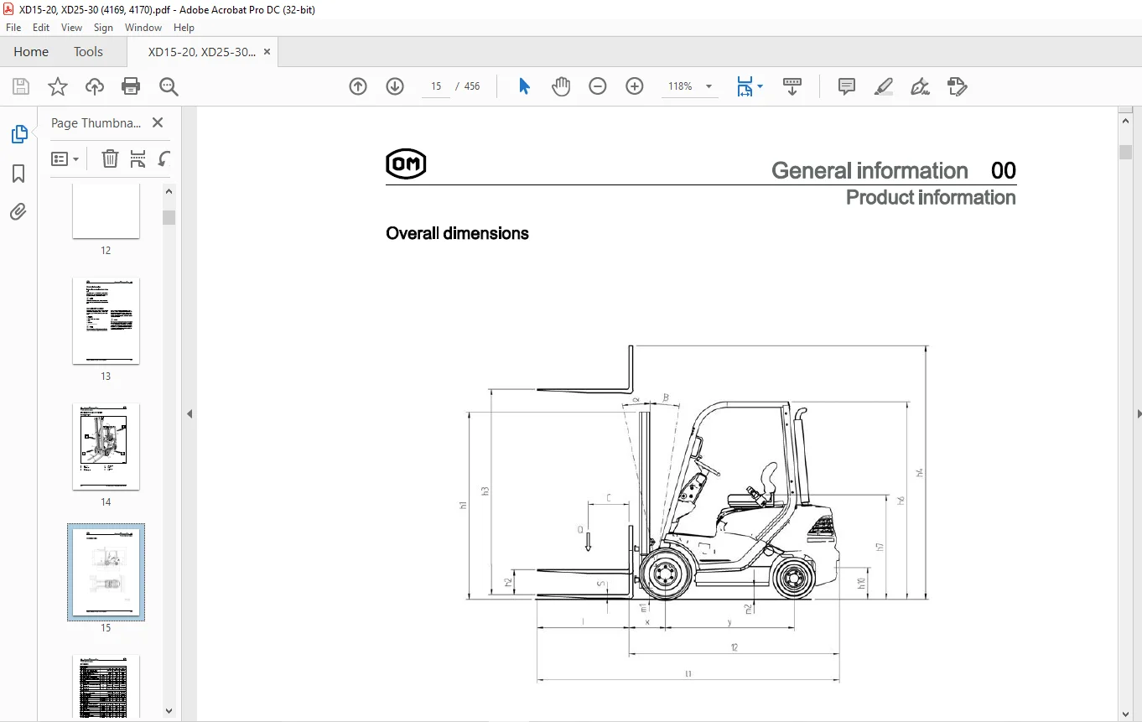Click document scrollbar up arrow
1142x722 pixels.
click(x=1126, y=121)
